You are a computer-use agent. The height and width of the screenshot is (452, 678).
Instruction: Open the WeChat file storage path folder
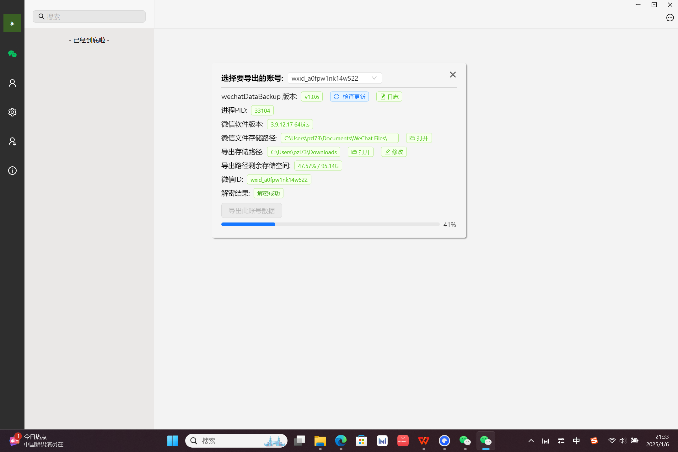point(419,138)
